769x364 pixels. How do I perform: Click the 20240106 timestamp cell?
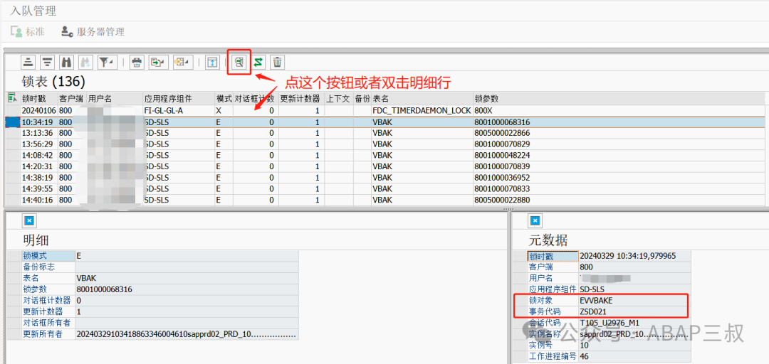38,111
